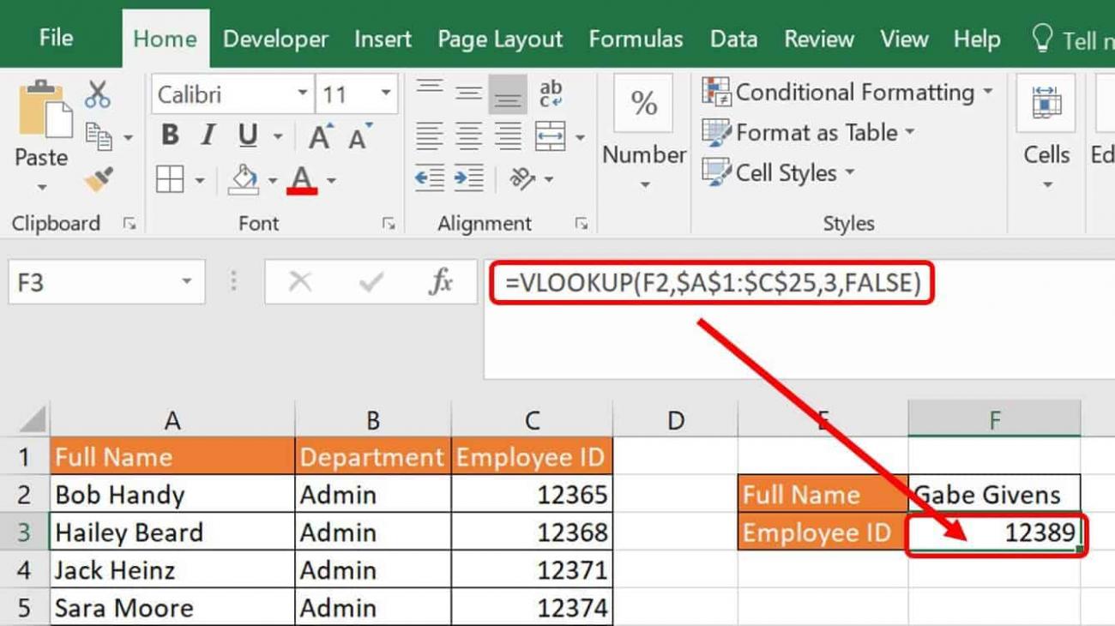Open the Developer ribbon tab
Image resolution: width=1115 pixels, height=626 pixels.
click(274, 38)
